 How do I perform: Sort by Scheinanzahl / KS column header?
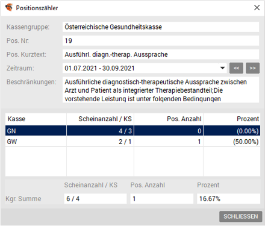(100, 119)
